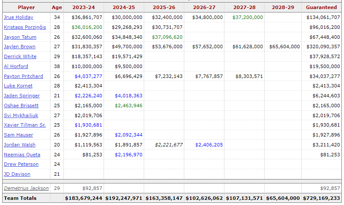
Task: Click the Kristaps Porziņģis link
Action: click(x=25, y=27)
